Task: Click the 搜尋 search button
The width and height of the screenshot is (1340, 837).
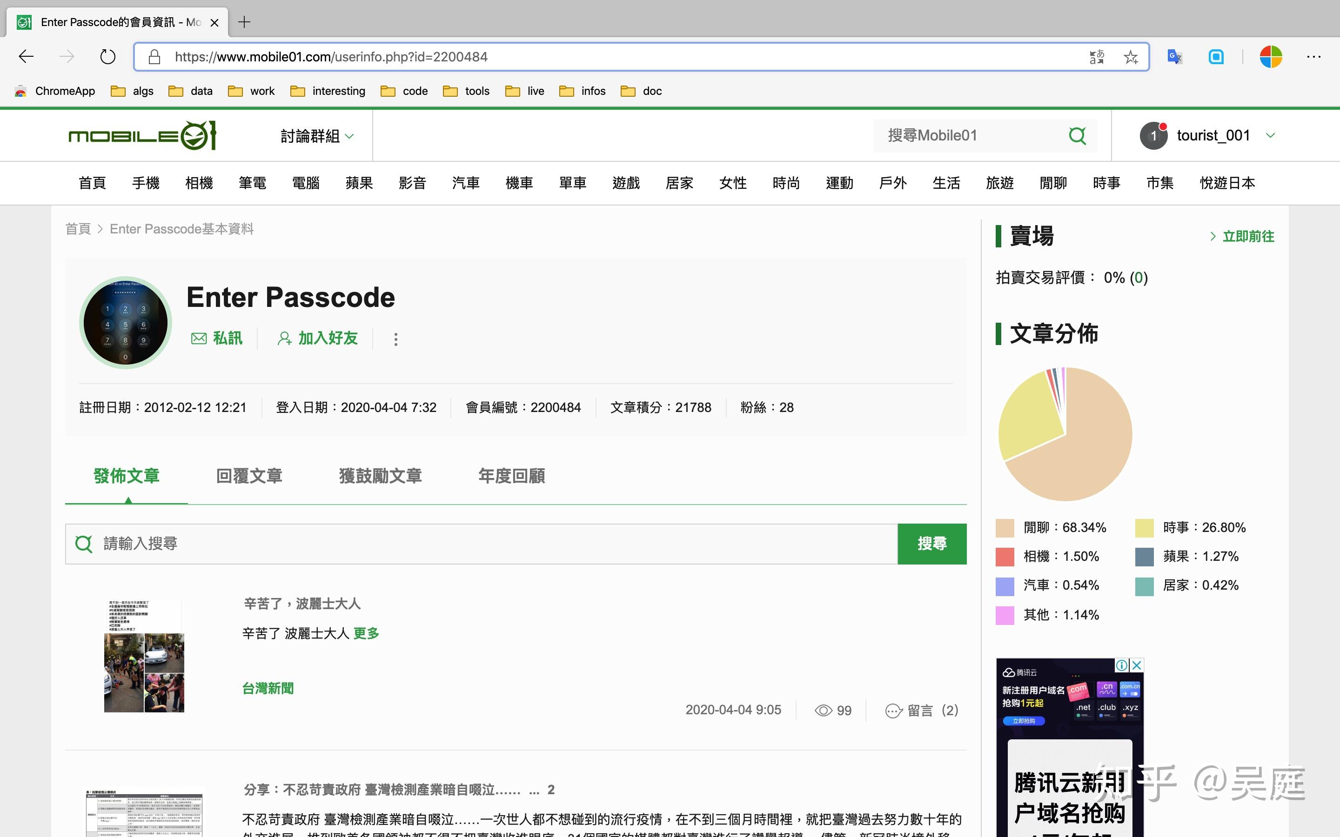Action: point(932,543)
